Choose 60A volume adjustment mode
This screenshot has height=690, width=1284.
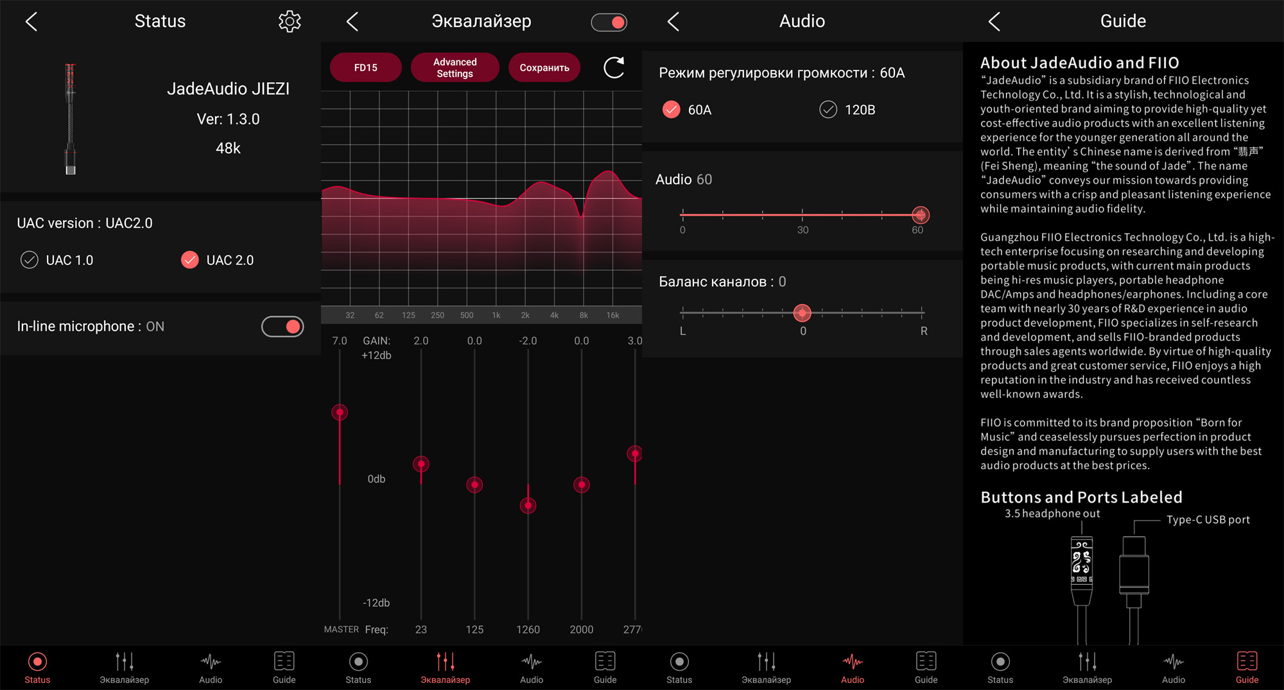tap(687, 110)
